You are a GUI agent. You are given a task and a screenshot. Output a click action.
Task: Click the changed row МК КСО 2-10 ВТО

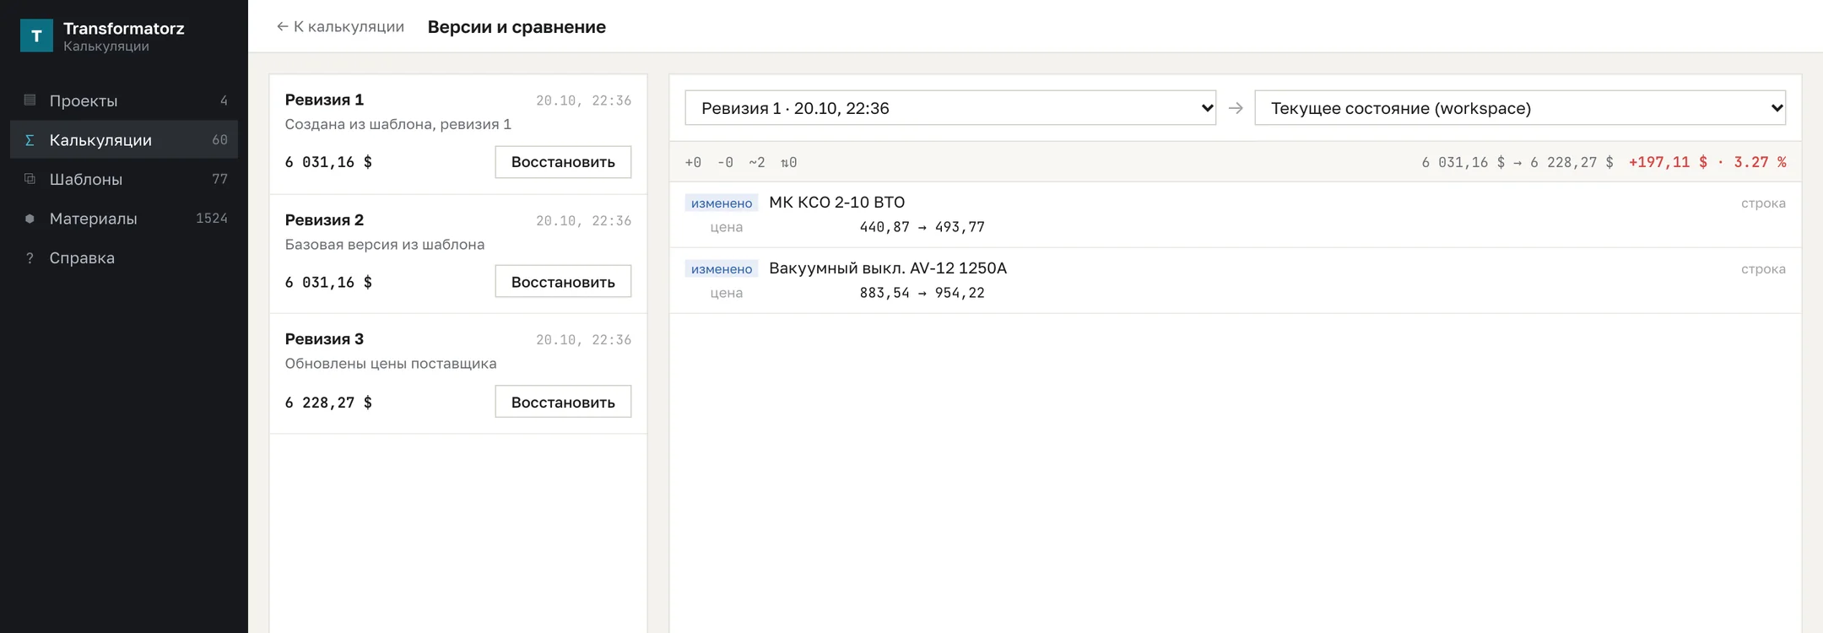tap(1235, 214)
